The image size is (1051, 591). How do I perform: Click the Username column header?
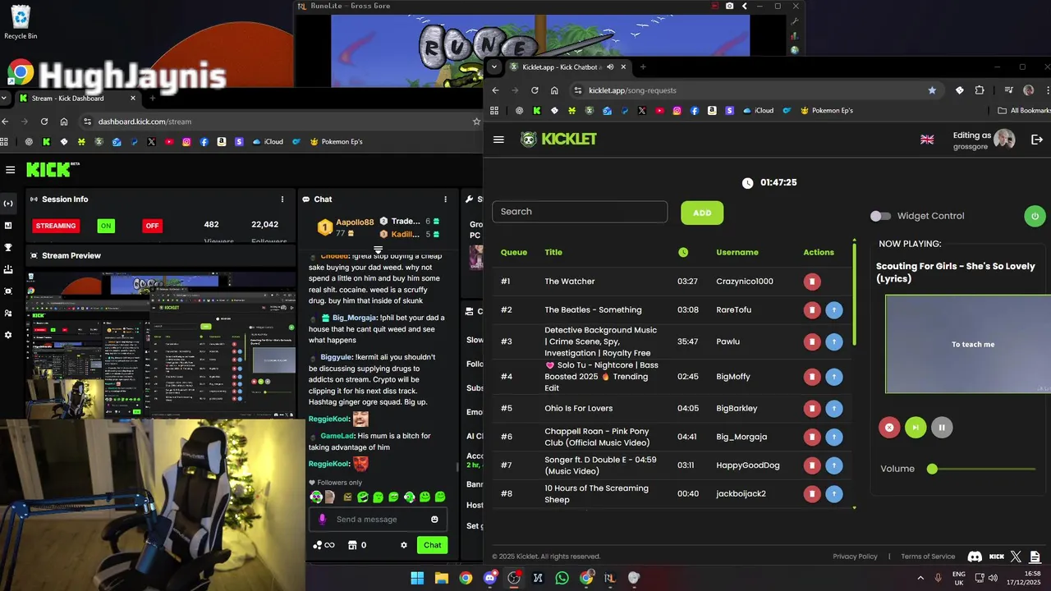click(737, 252)
